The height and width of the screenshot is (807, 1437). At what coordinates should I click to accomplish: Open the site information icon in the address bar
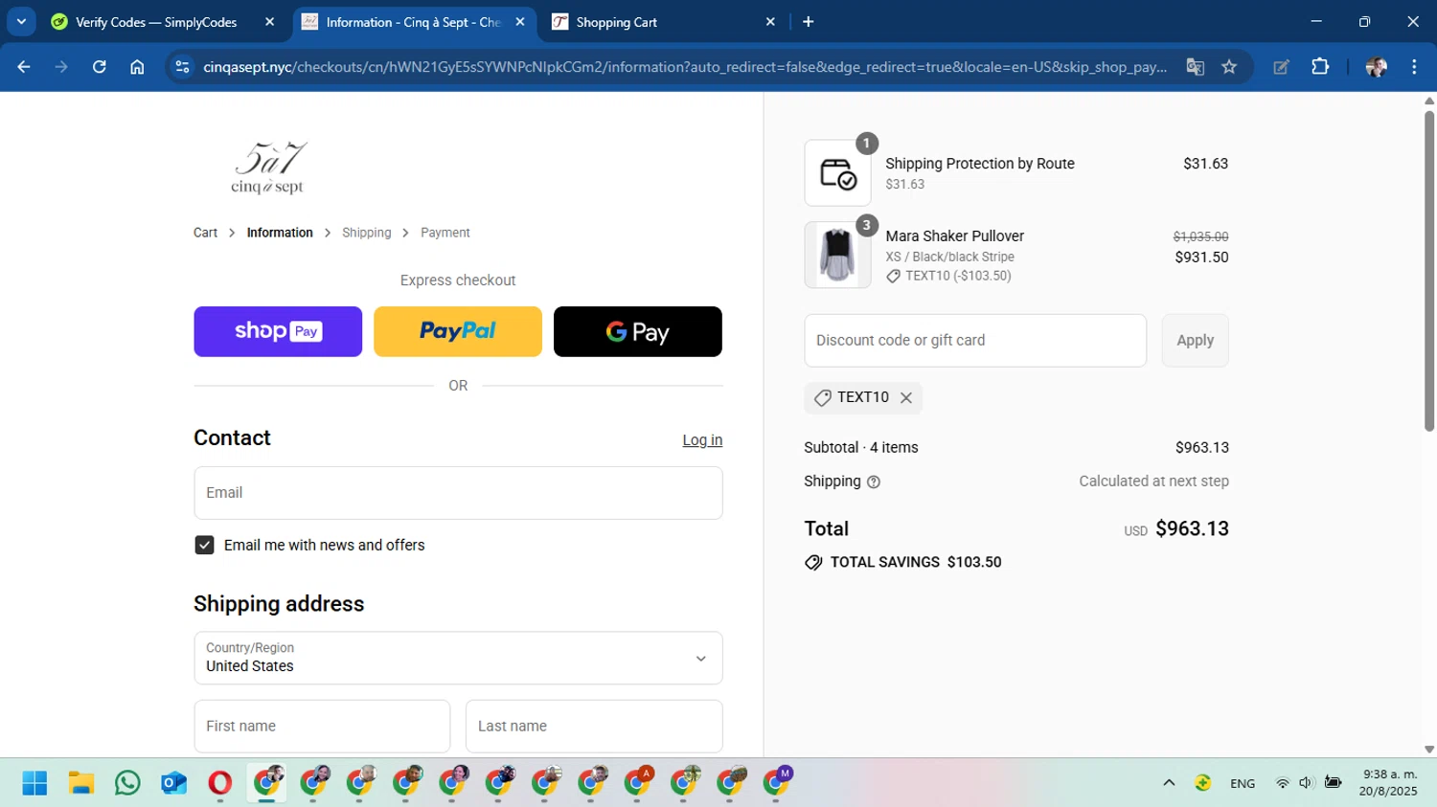click(x=182, y=67)
